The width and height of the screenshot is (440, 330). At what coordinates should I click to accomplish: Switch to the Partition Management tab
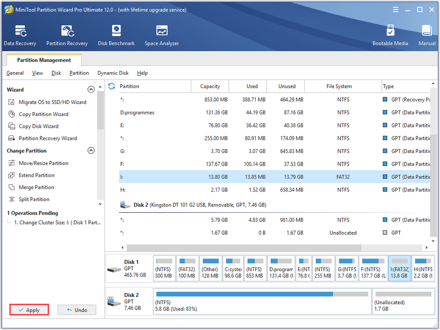(44, 60)
